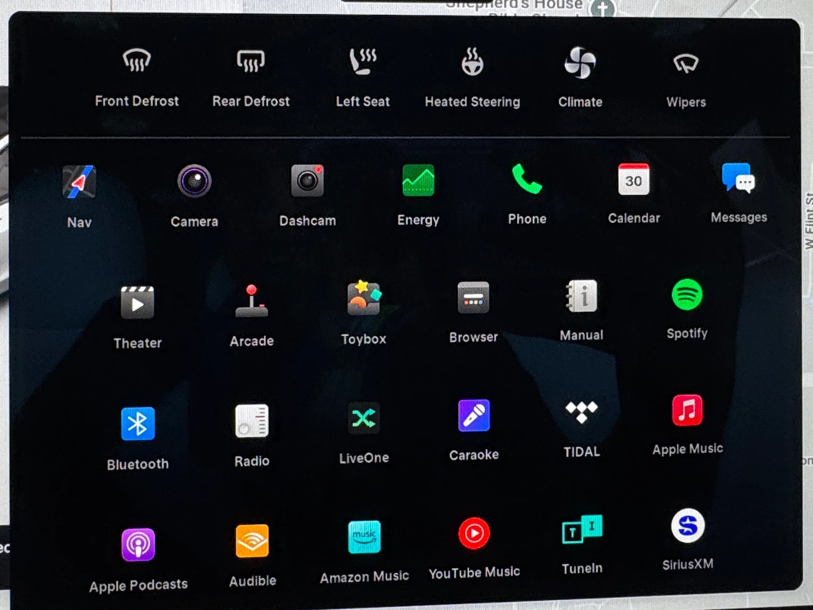This screenshot has height=610, width=813.
Task: Launch the Nav app
Action: coord(79,181)
